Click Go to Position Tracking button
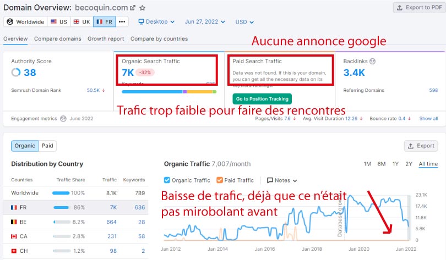446x260 pixels. 262,99
